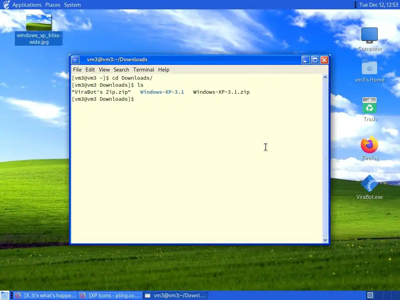Close the terminal window
This screenshot has width=400, height=300.
[x=324, y=60]
